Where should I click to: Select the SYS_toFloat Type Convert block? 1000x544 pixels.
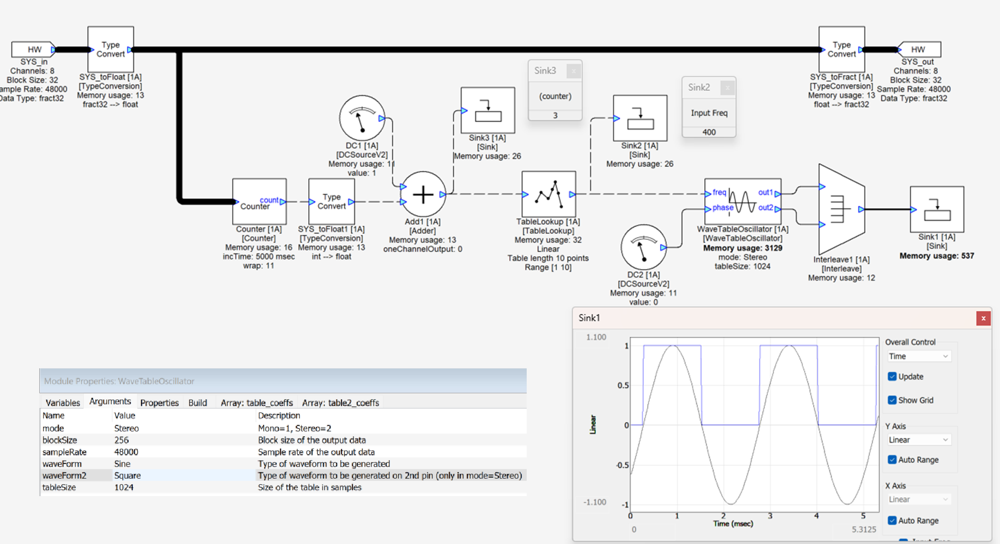tap(111, 50)
